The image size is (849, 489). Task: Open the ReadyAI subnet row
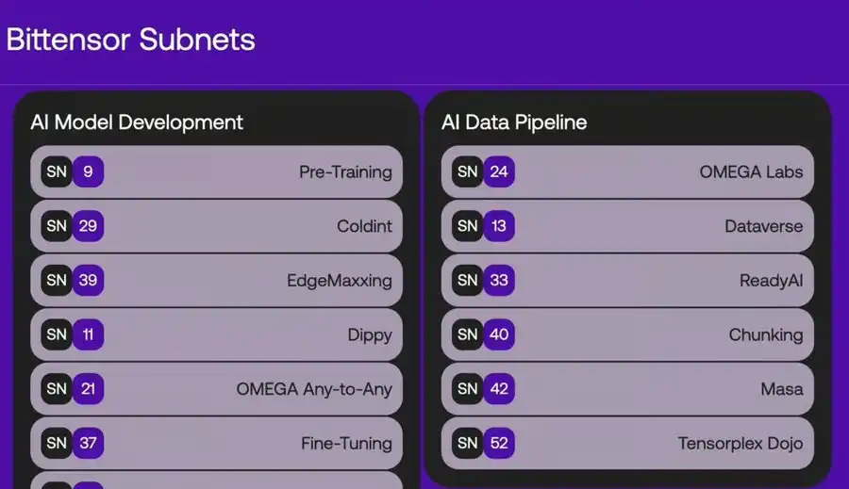[771, 281]
